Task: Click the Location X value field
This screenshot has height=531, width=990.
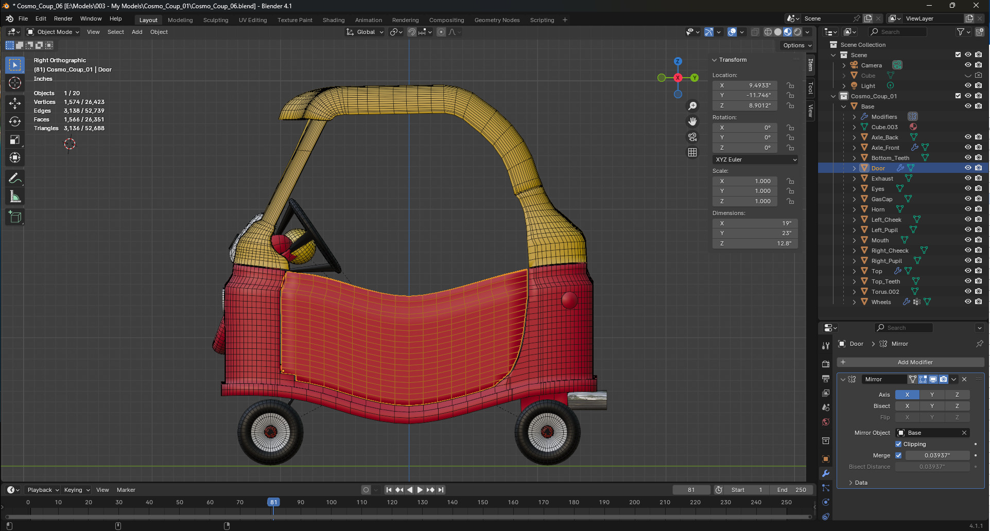Action: click(x=745, y=85)
